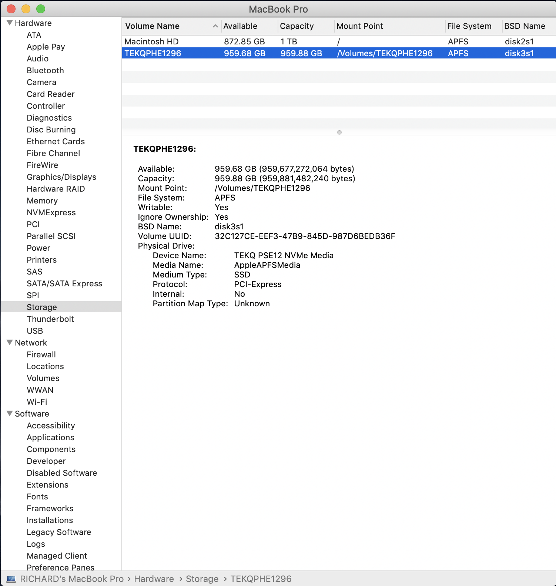Open Extensions under Software
The image size is (556, 586).
pyautogui.click(x=47, y=485)
